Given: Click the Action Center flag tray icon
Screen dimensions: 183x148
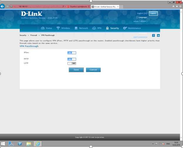Looking at the screenshot, I should (156, 144).
